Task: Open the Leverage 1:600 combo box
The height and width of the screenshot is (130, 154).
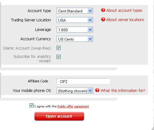Action: pyautogui.click(x=75, y=30)
